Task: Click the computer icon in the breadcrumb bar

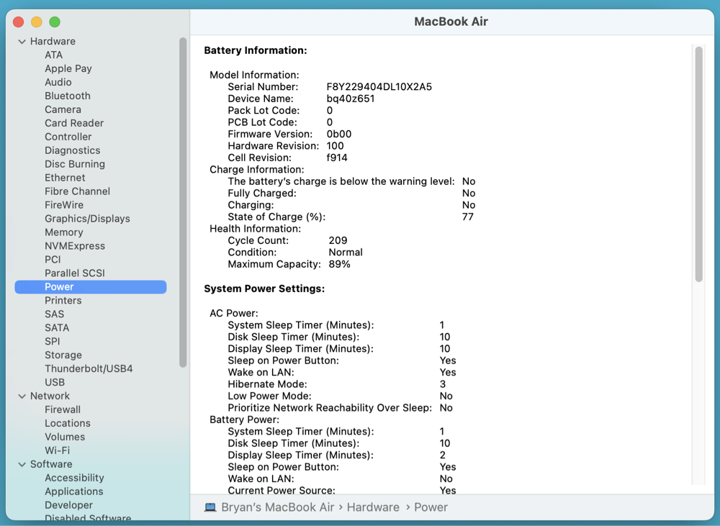Action: (x=210, y=507)
